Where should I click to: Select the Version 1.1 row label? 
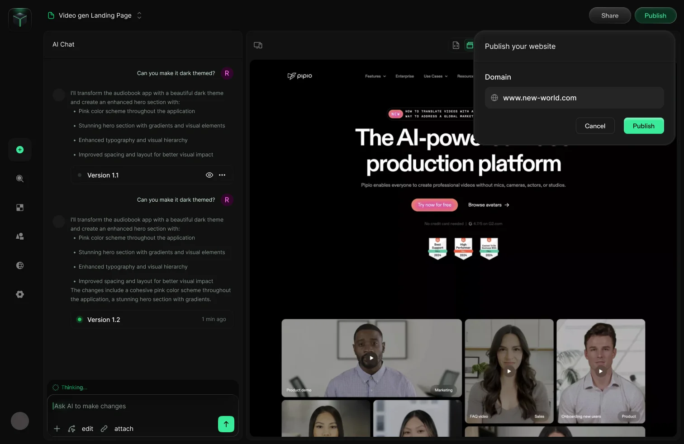103,175
